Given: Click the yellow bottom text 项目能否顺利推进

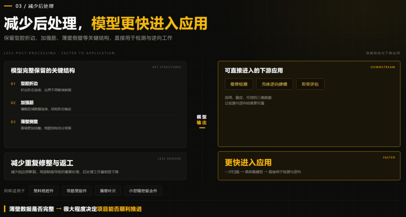Looking at the screenshot, I should click(120, 209).
